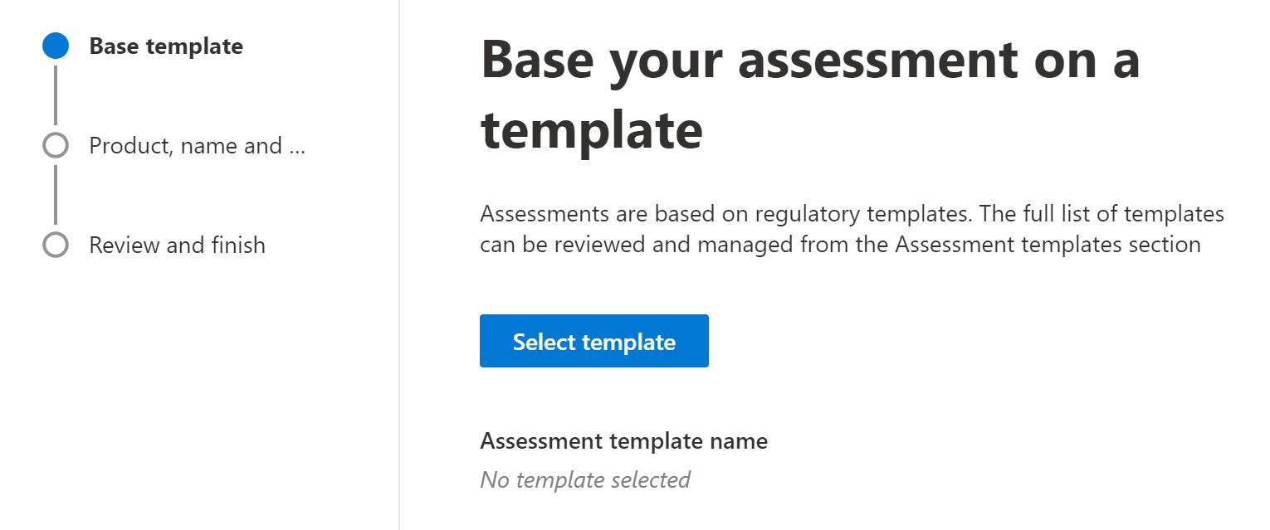
Task: Click the line connecting Product and Review steps
Action: coord(56,195)
